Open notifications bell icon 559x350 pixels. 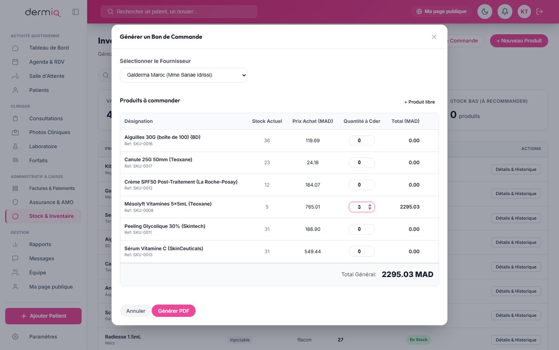coord(505,12)
